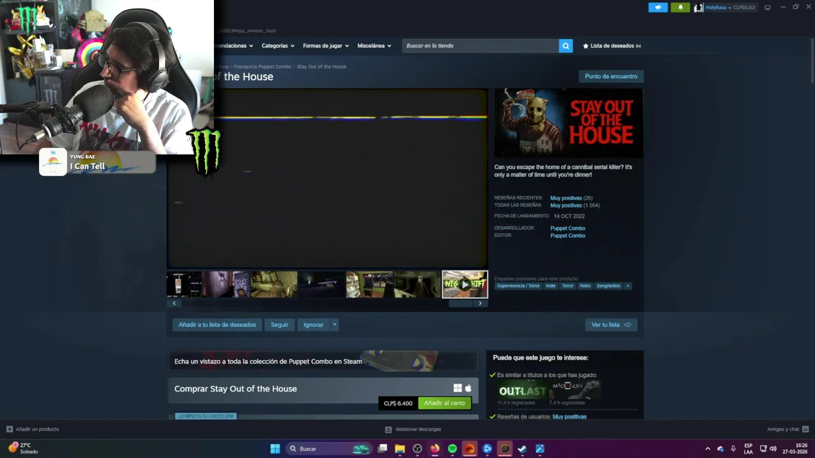The width and height of the screenshot is (815, 458).
Task: Click the left arrow of thumbnail strip
Action: (x=174, y=303)
